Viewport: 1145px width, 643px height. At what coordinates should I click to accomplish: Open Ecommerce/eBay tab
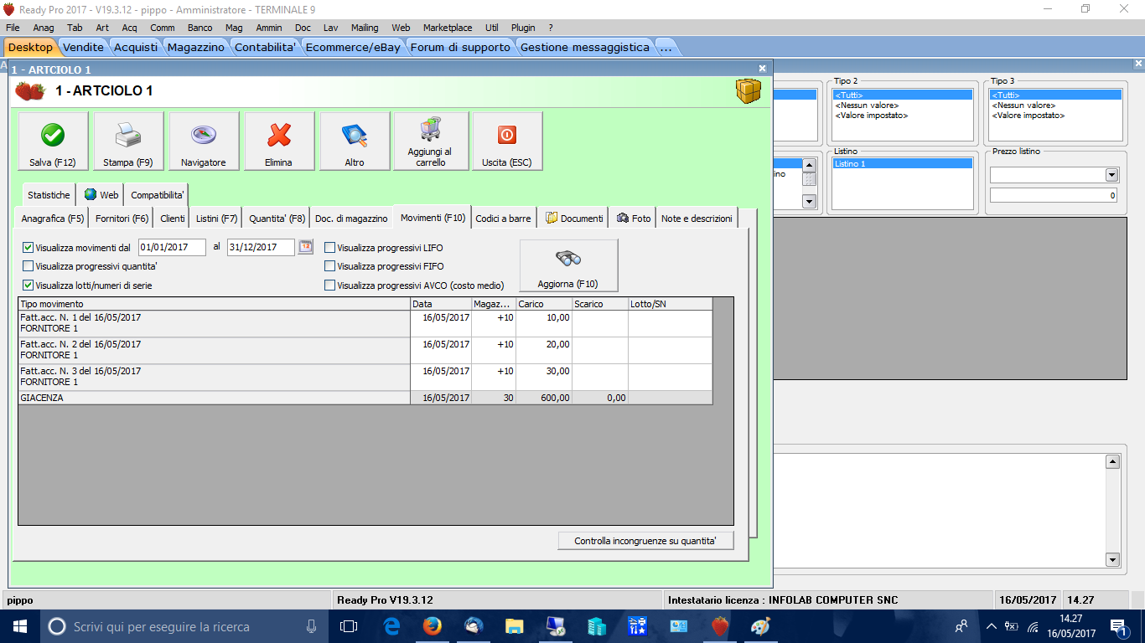[353, 47]
